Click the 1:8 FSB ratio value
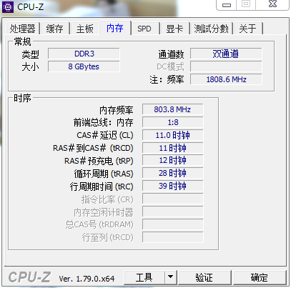 (173, 122)
